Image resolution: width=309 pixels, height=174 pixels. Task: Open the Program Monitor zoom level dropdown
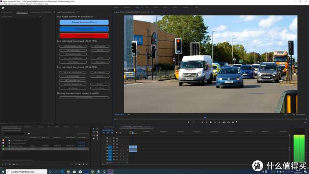coord(129,114)
